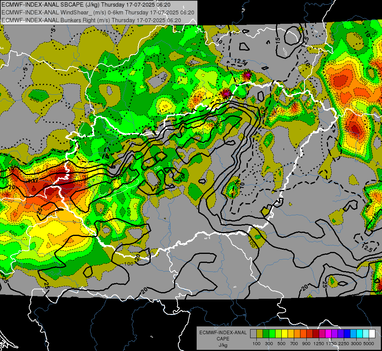
Task: Click the SBCAPE (J/kg) header line
Action: coord(86,5)
